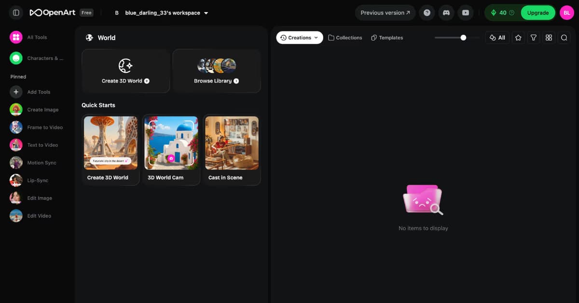Image resolution: width=579 pixels, height=303 pixels.
Task: Open the filter funnel icon
Action: [x=534, y=38]
